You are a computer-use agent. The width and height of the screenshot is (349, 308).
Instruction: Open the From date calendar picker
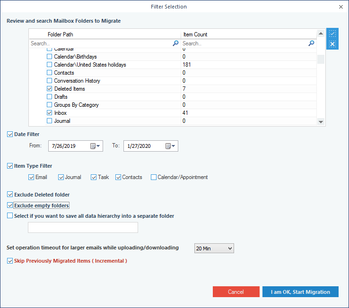click(96, 146)
